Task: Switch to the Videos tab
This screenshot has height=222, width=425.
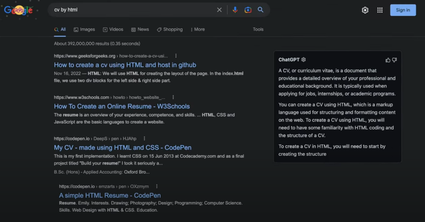Action: click(x=113, y=29)
